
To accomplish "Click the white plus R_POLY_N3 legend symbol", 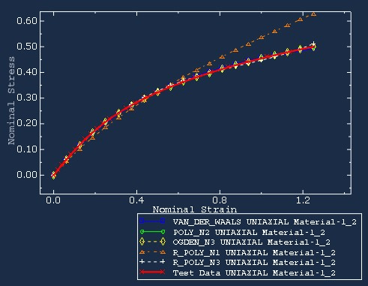I will [152, 262].
